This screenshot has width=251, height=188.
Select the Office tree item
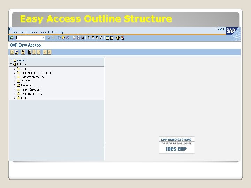pyautogui.click(x=24, y=69)
